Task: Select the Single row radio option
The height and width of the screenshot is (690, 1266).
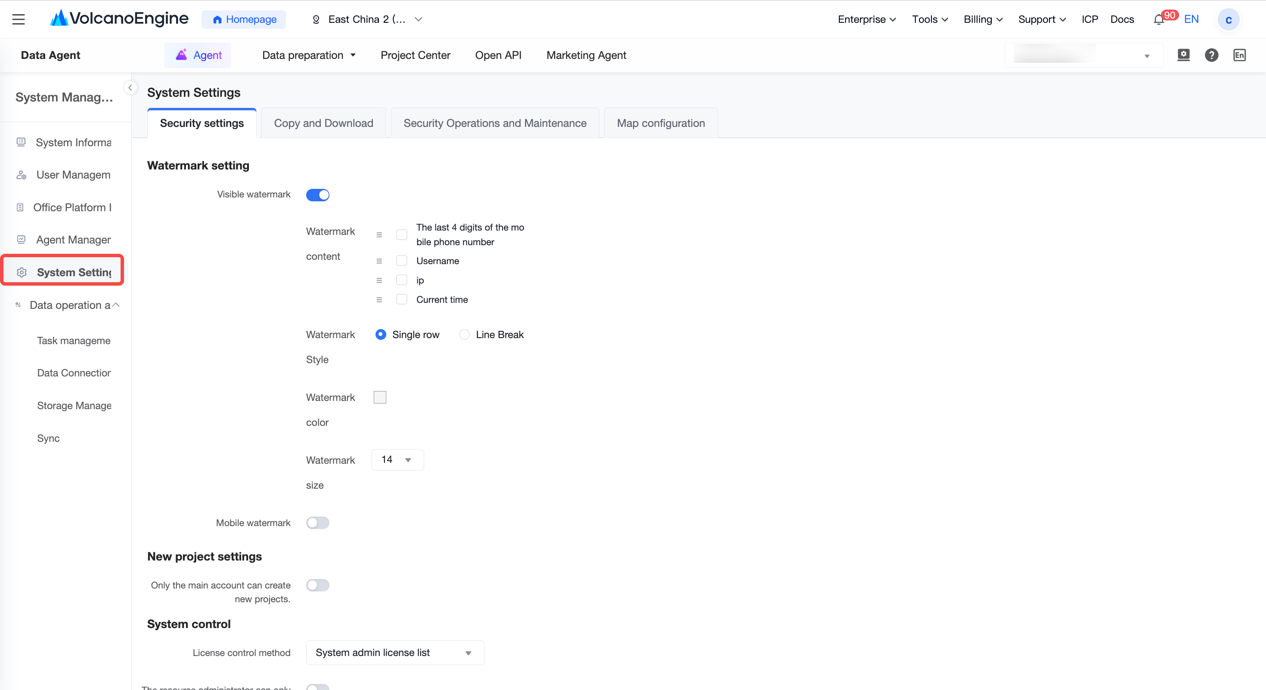Action: (x=380, y=334)
